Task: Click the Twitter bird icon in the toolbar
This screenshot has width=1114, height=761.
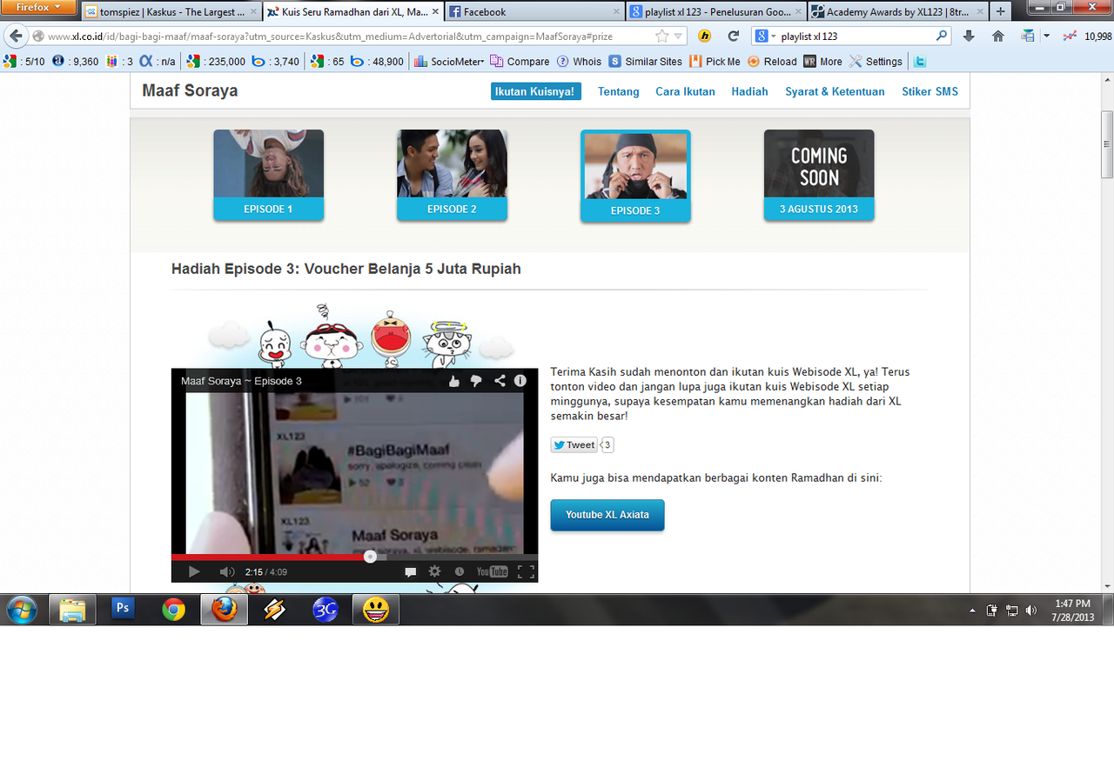Action: 919,62
